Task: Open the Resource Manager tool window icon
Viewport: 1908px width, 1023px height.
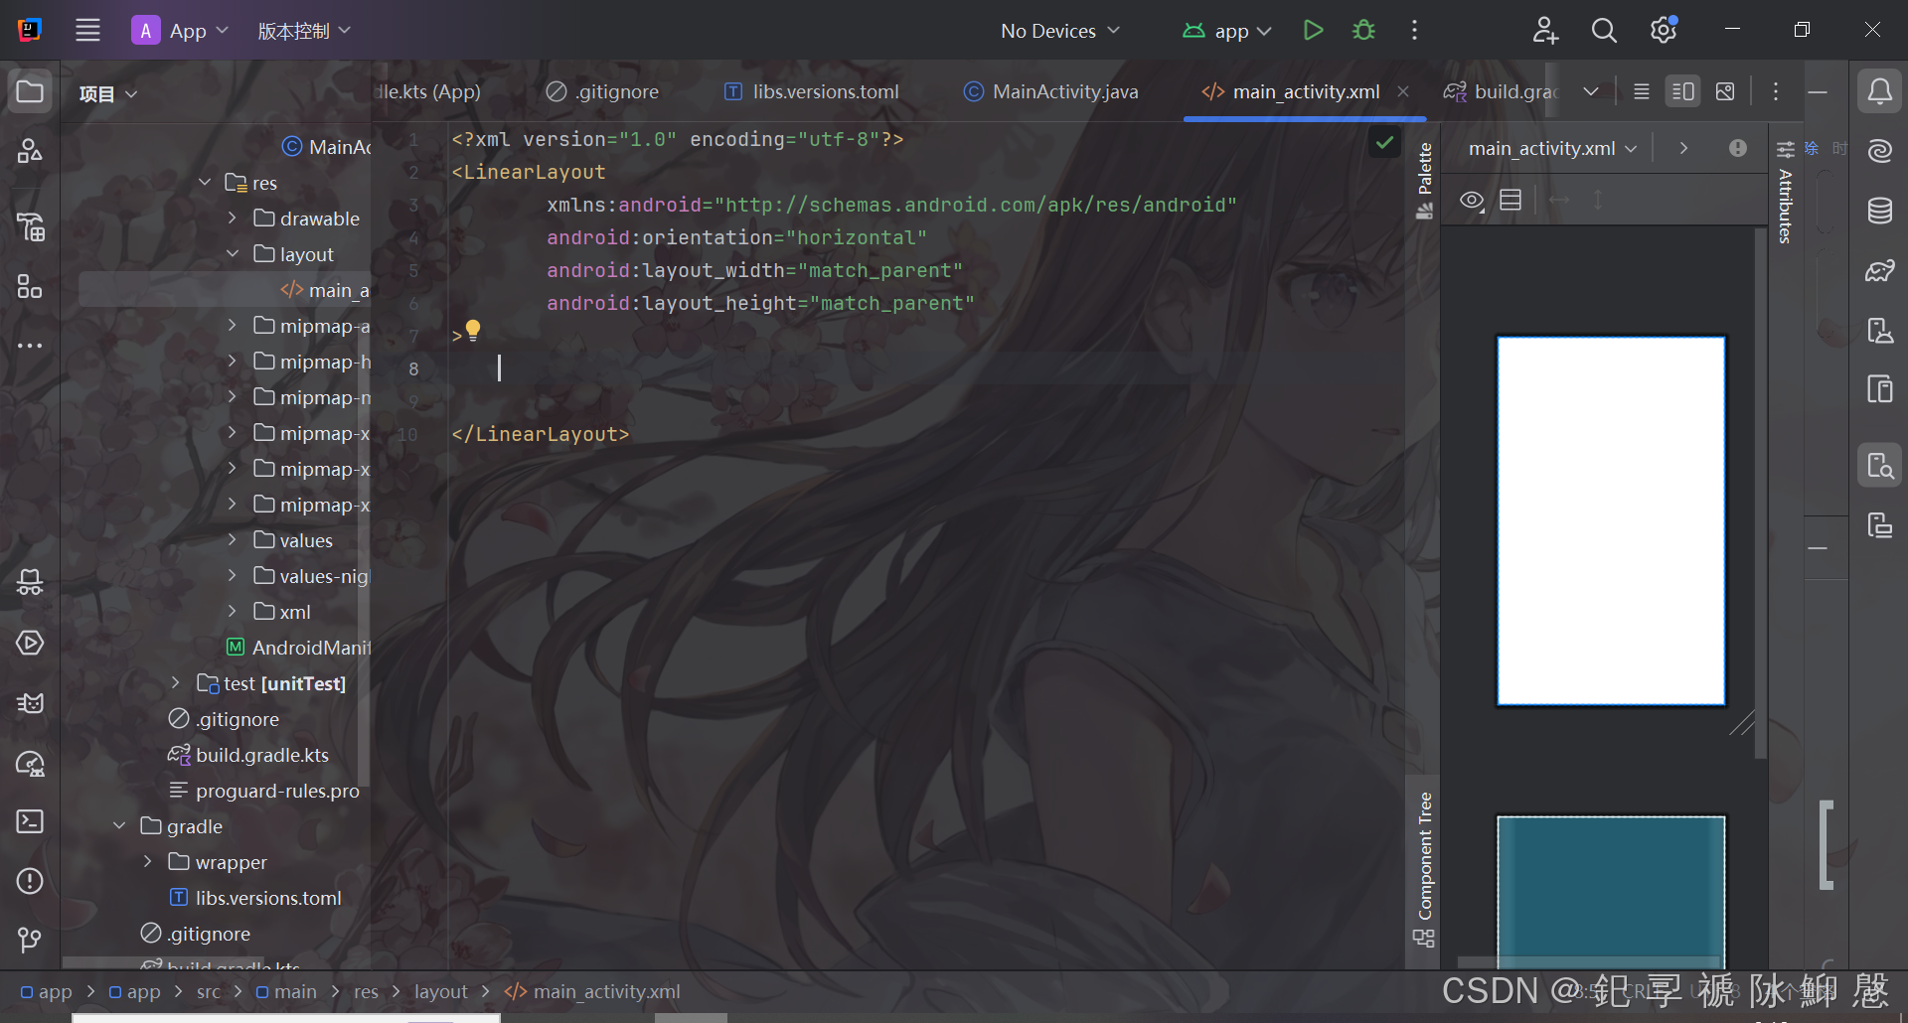Action: (x=30, y=151)
